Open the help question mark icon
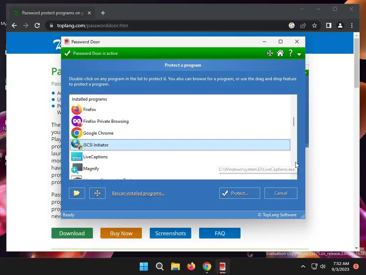This screenshot has height=275, width=366. pyautogui.click(x=290, y=53)
